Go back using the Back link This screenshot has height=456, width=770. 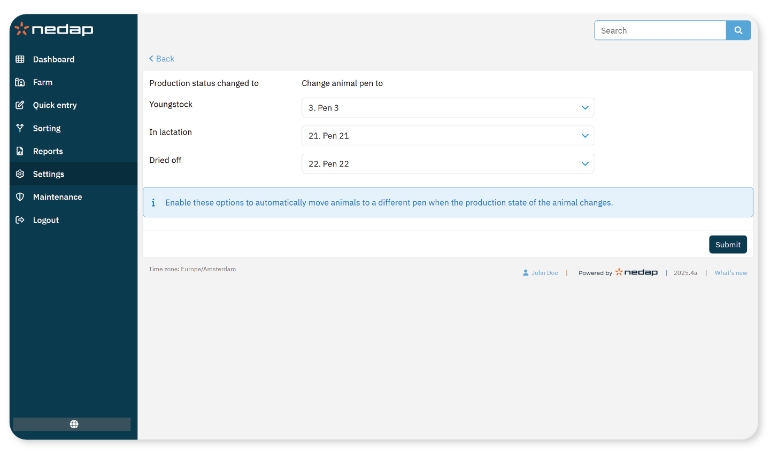(x=162, y=59)
